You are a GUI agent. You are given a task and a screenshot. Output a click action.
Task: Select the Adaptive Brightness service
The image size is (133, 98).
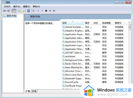pos(93,31)
